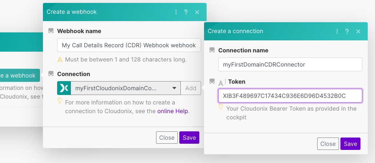Click the text mode icon beside Token label
375x163 pixels.
coord(221,82)
